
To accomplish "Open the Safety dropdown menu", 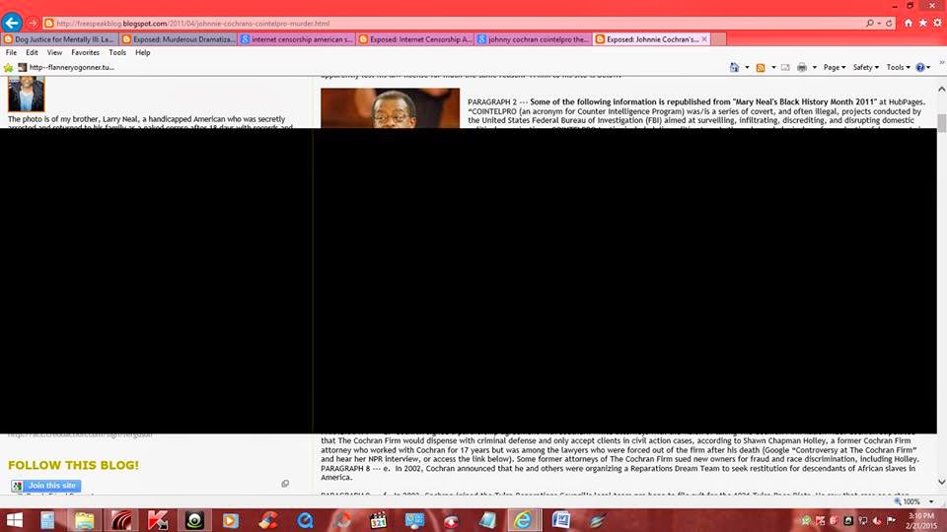I will point(865,67).
